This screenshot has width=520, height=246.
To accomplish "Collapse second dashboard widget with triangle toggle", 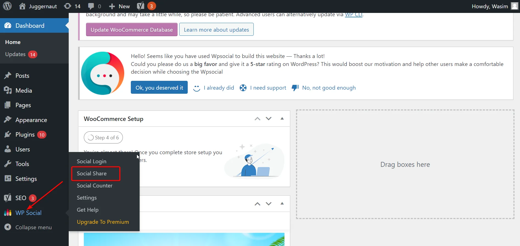I will click(x=282, y=203).
